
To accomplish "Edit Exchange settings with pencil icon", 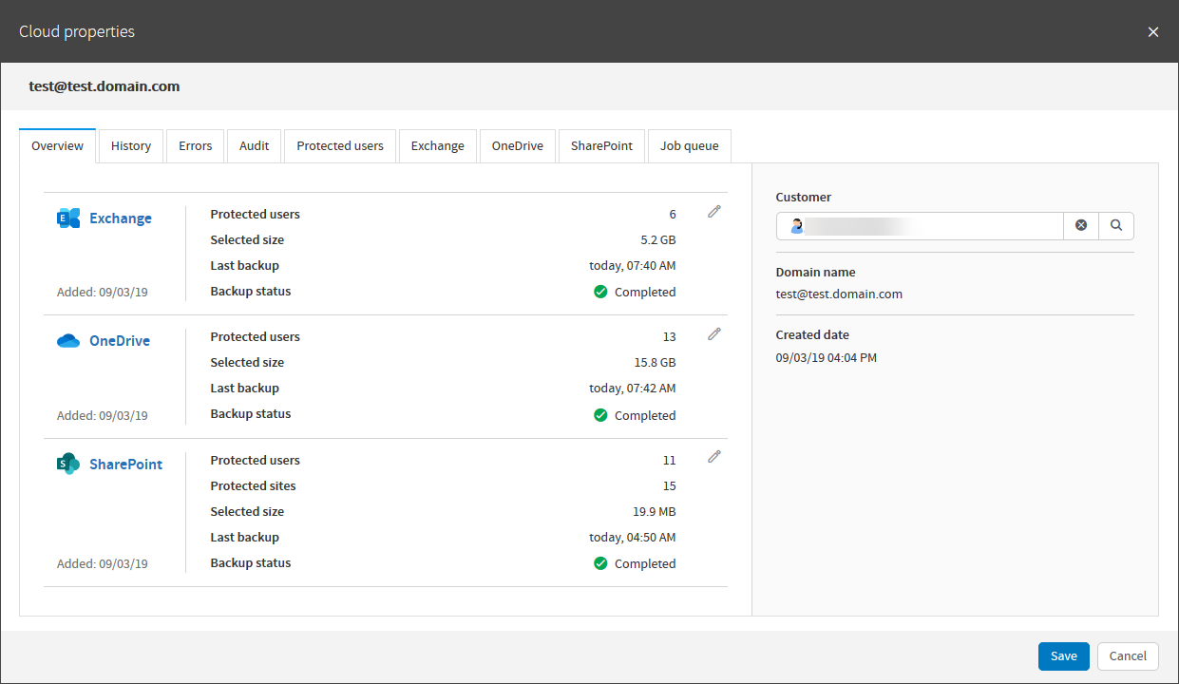I will tap(714, 212).
